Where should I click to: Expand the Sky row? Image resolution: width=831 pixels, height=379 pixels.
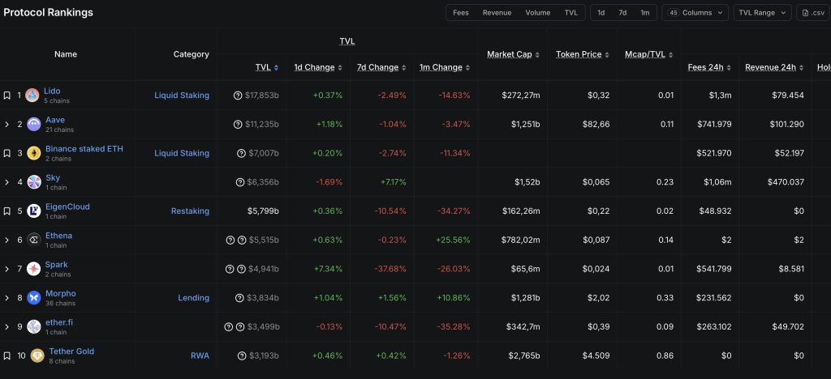(6, 182)
